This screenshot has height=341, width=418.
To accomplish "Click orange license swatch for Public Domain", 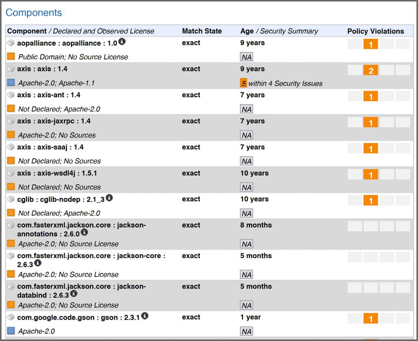I will click(x=11, y=56).
